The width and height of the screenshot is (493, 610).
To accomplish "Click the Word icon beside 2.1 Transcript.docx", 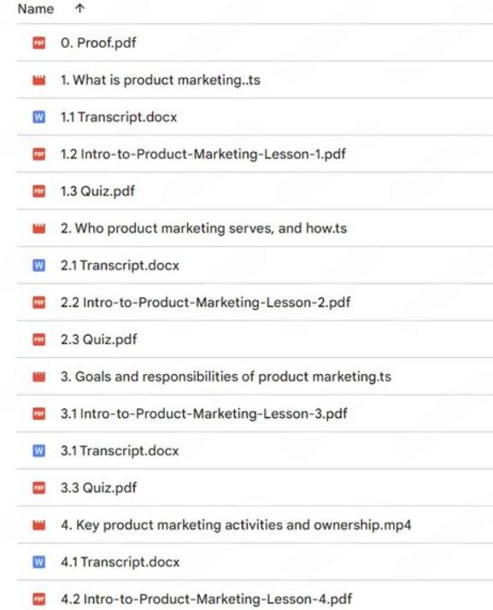I will pyautogui.click(x=38, y=266).
